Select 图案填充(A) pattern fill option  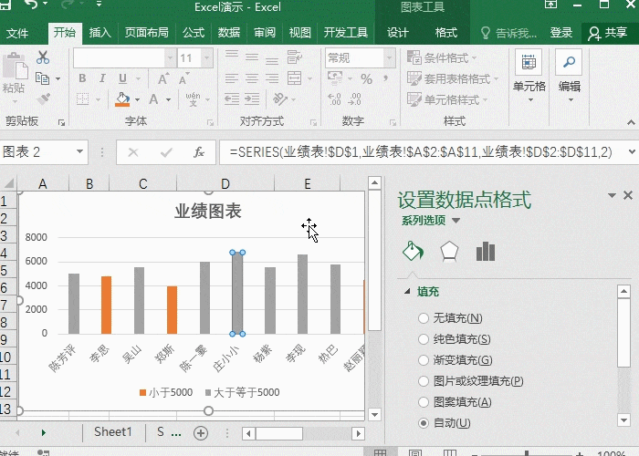[455, 402]
